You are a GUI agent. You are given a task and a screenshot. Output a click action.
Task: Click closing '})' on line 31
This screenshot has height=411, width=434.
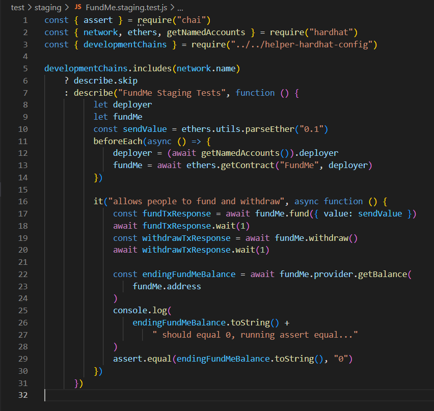click(x=78, y=383)
